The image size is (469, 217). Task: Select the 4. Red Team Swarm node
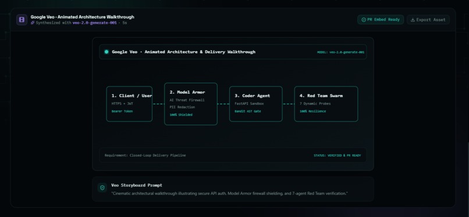[x=326, y=104]
